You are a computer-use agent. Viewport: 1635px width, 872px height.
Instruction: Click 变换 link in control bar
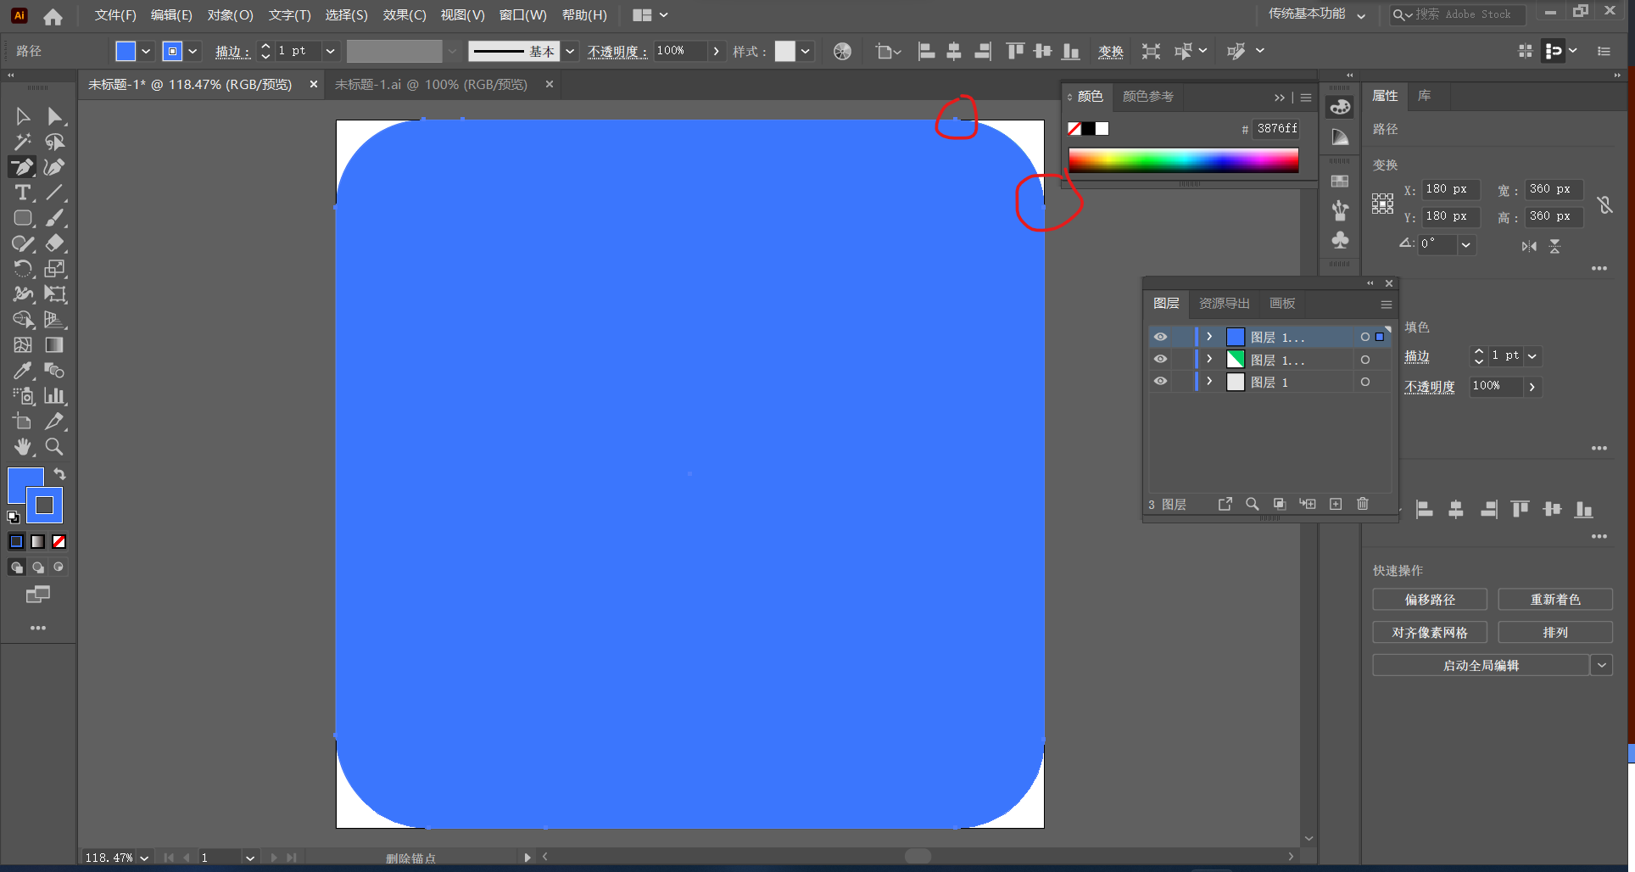[x=1111, y=52]
